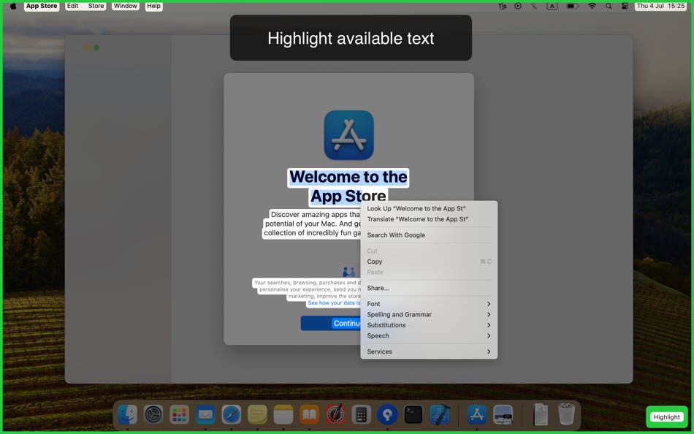The height and width of the screenshot is (434, 694).
Task: Launch Maps from the Dock
Action: [386, 415]
